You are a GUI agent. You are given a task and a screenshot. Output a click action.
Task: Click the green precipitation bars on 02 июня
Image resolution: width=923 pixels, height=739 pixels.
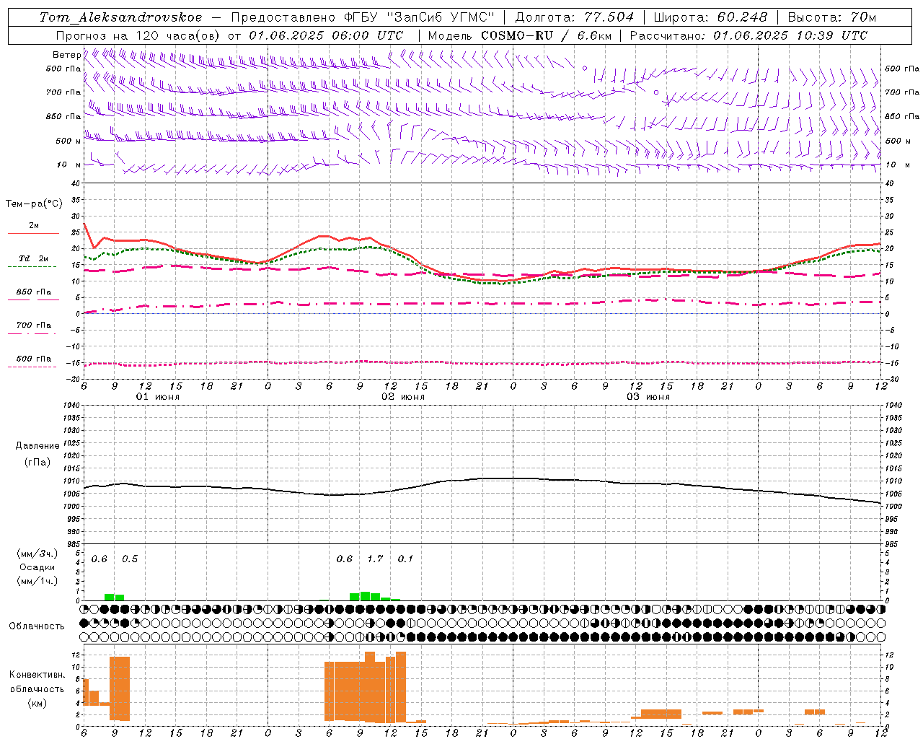coord(374,596)
